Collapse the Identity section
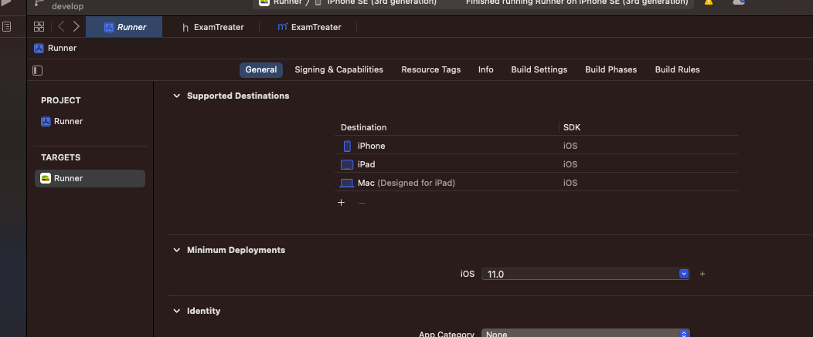The width and height of the screenshot is (813, 337). [176, 311]
